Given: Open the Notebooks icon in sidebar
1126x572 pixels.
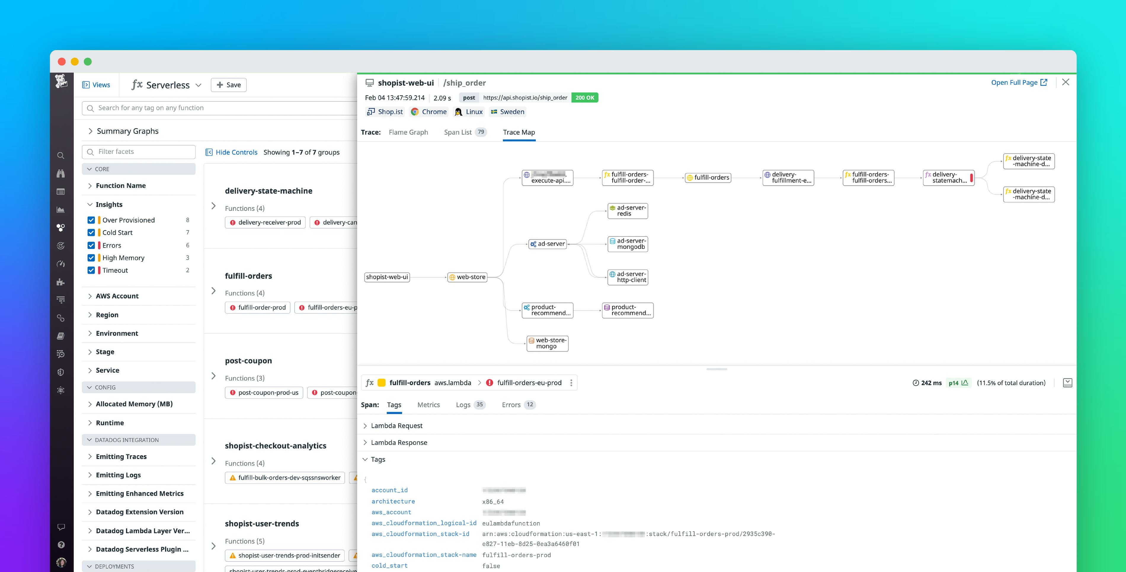Looking at the screenshot, I should point(61,335).
